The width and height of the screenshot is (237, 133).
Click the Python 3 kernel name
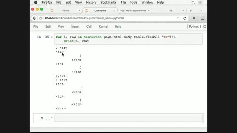pyautogui.click(x=195, y=27)
